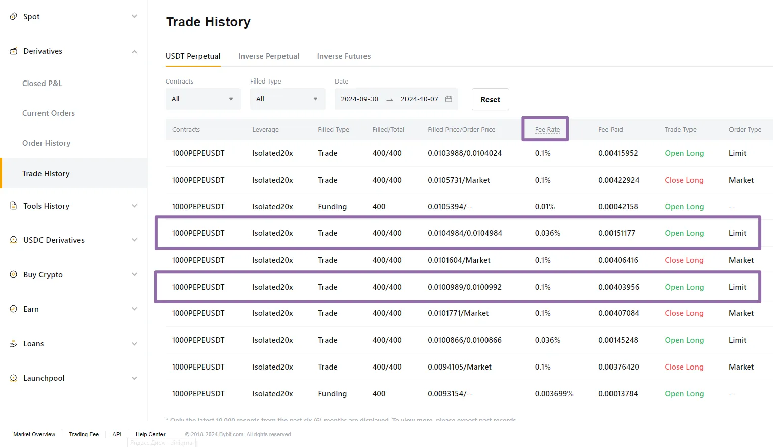Switch to the Inverse Perpetual tab
This screenshot has height=447, width=773.
coord(268,56)
